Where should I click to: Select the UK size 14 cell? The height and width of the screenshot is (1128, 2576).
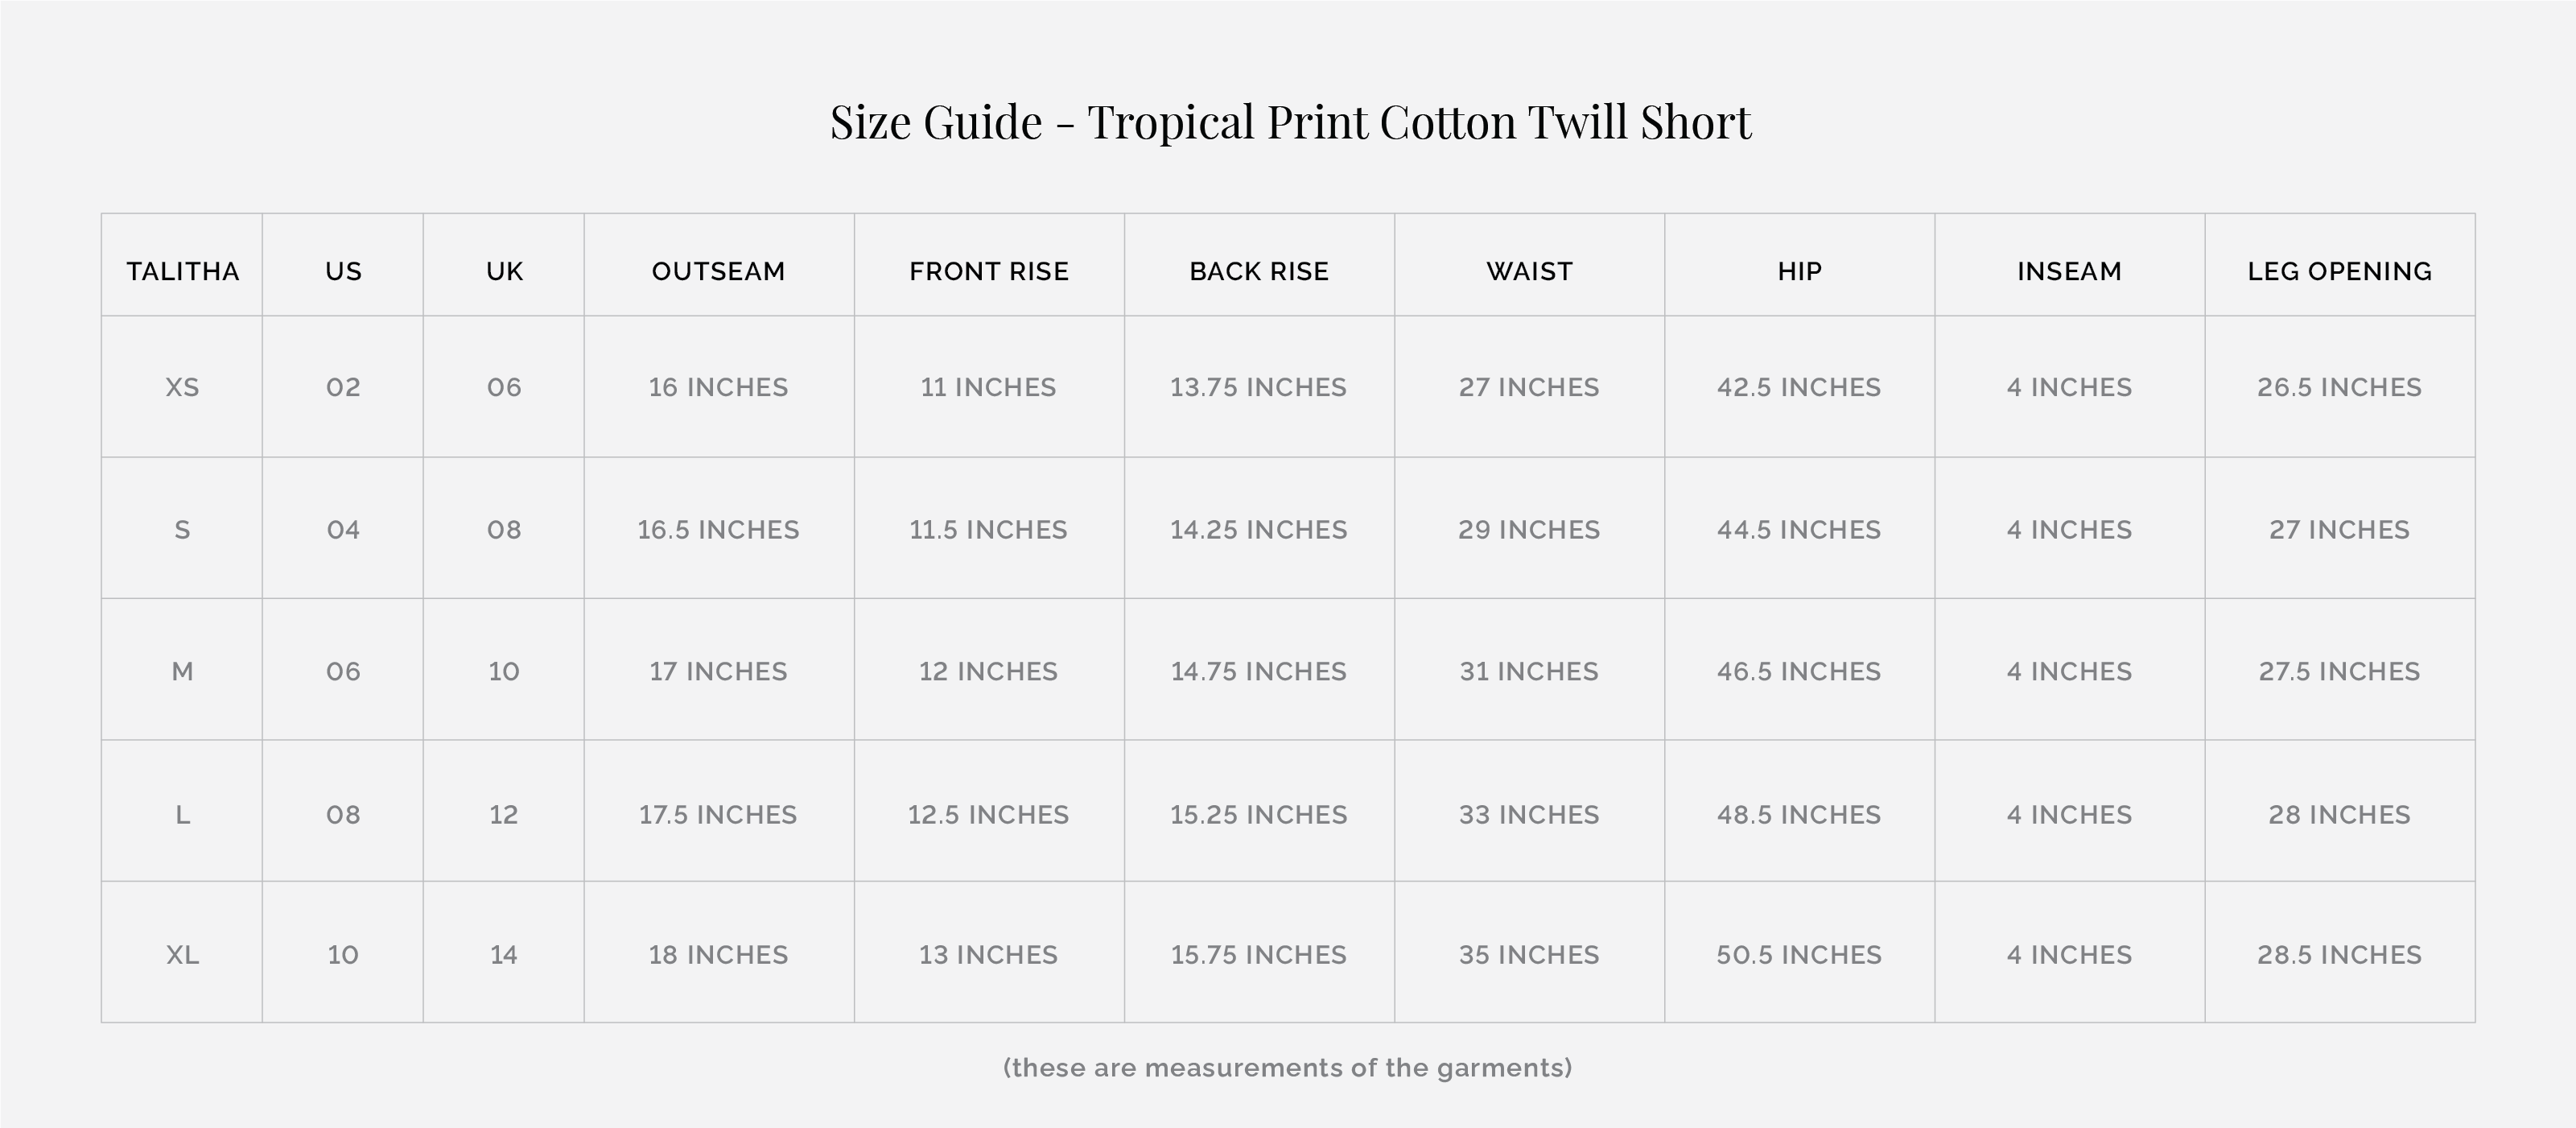(503, 955)
